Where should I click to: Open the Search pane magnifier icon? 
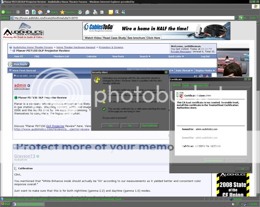47,12
